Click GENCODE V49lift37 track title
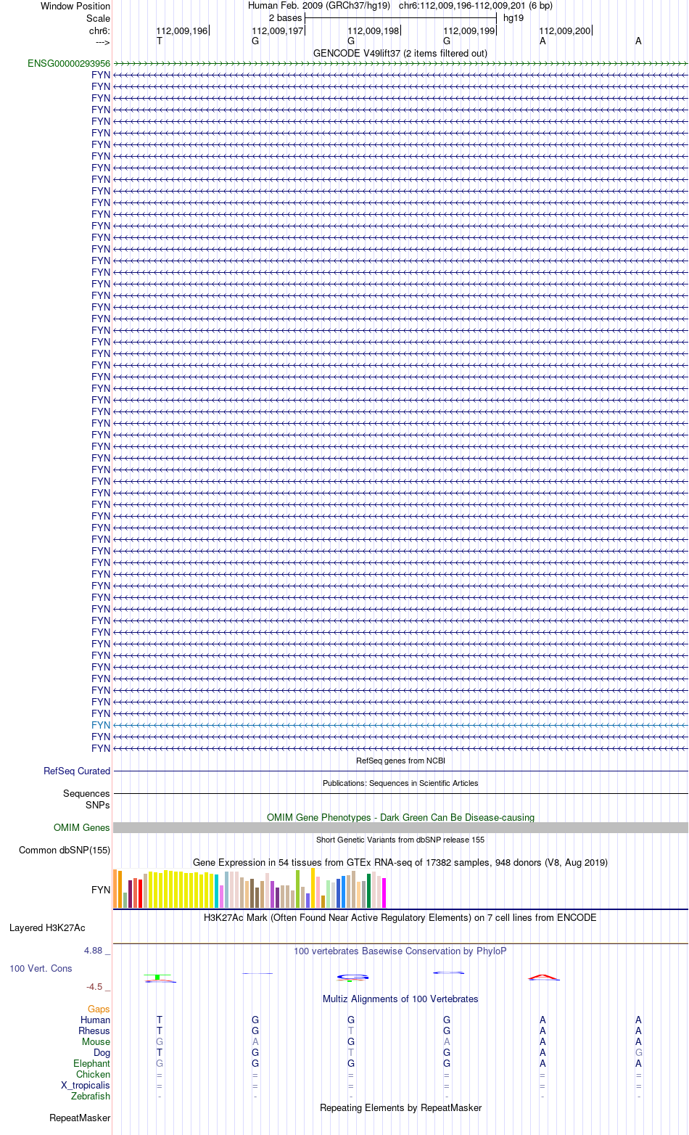Viewport: 689px width, 1135px height. [x=400, y=54]
